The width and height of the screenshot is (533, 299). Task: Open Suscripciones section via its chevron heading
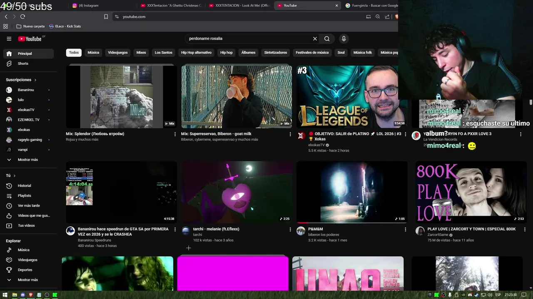[21, 80]
